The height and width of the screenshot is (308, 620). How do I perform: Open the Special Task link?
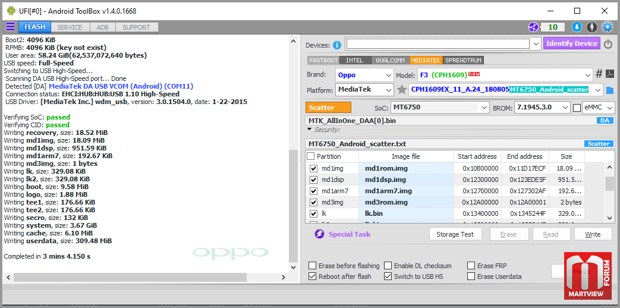(x=350, y=234)
